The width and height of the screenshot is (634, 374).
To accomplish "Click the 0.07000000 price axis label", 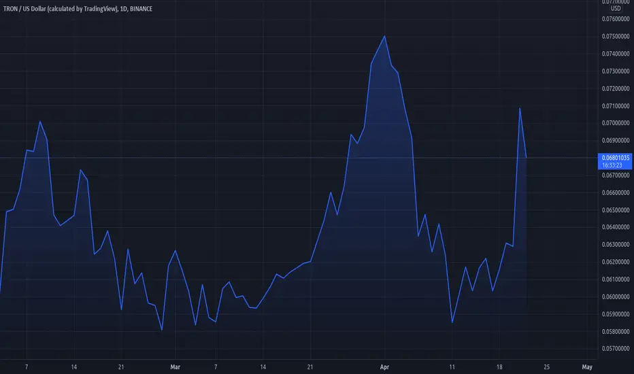I will pyautogui.click(x=616, y=123).
